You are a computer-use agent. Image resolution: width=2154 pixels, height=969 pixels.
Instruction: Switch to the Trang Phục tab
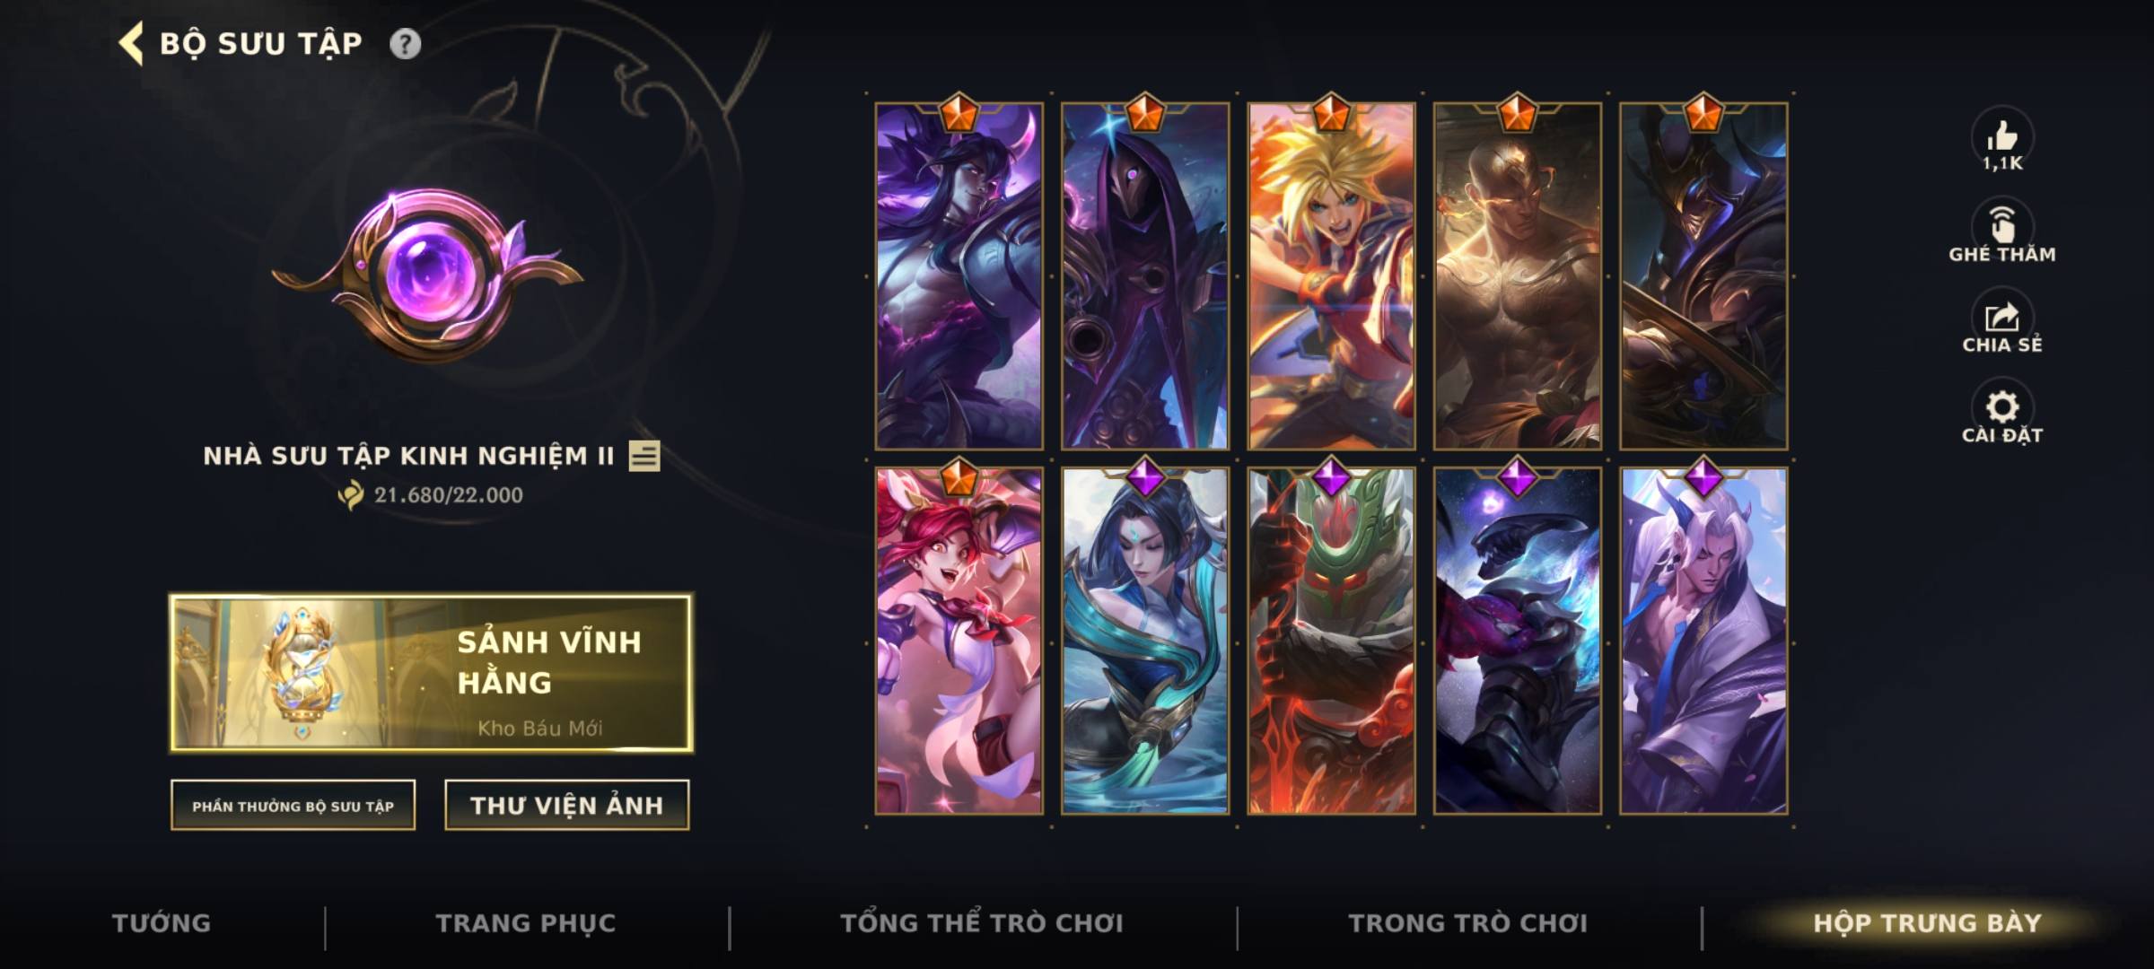tap(526, 923)
